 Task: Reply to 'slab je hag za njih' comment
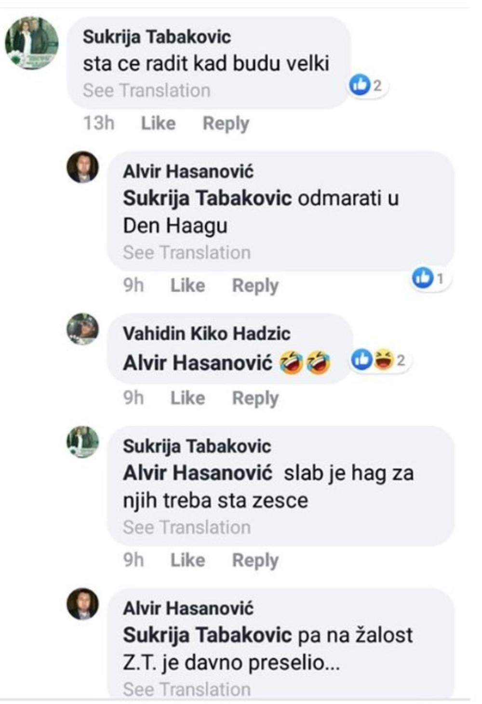(255, 560)
